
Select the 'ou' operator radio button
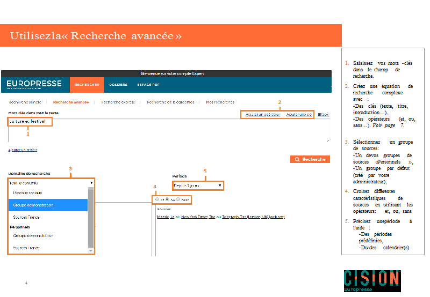167,199
